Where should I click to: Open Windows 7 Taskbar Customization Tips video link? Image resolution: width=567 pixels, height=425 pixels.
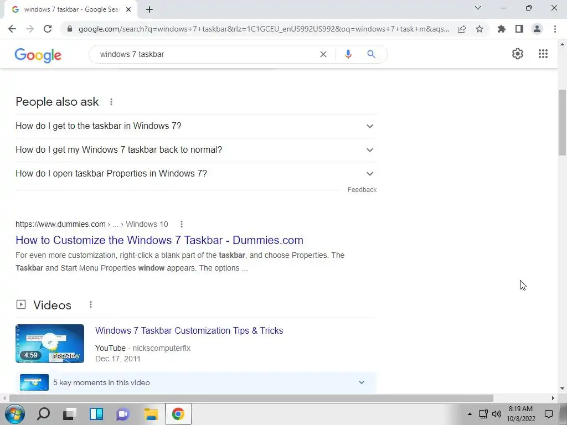coord(189,331)
